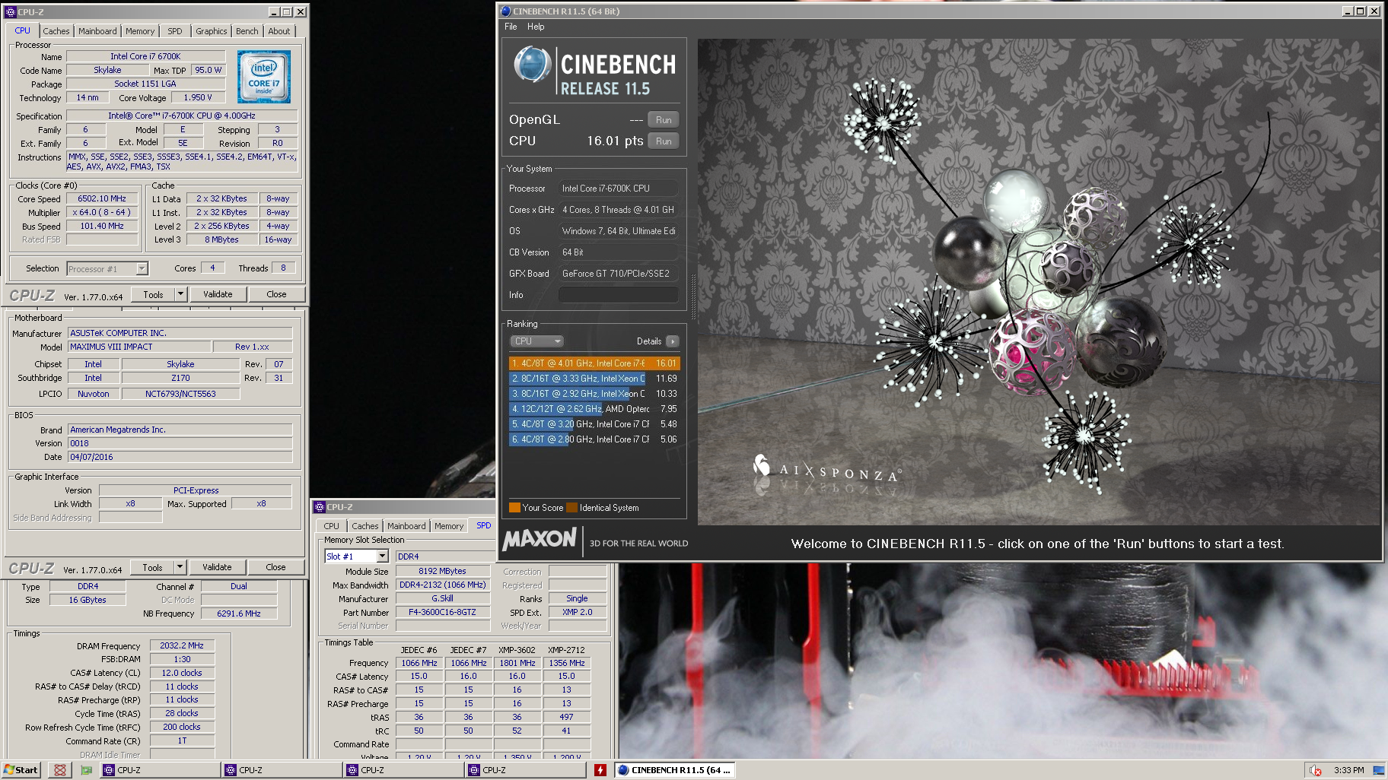The image size is (1388, 780).
Task: Switch to the Mainboard tab in top CPU-Z
Action: click(x=97, y=31)
